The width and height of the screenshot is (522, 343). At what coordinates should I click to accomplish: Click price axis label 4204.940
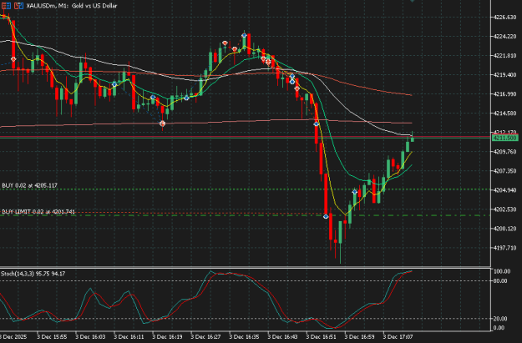(505, 190)
